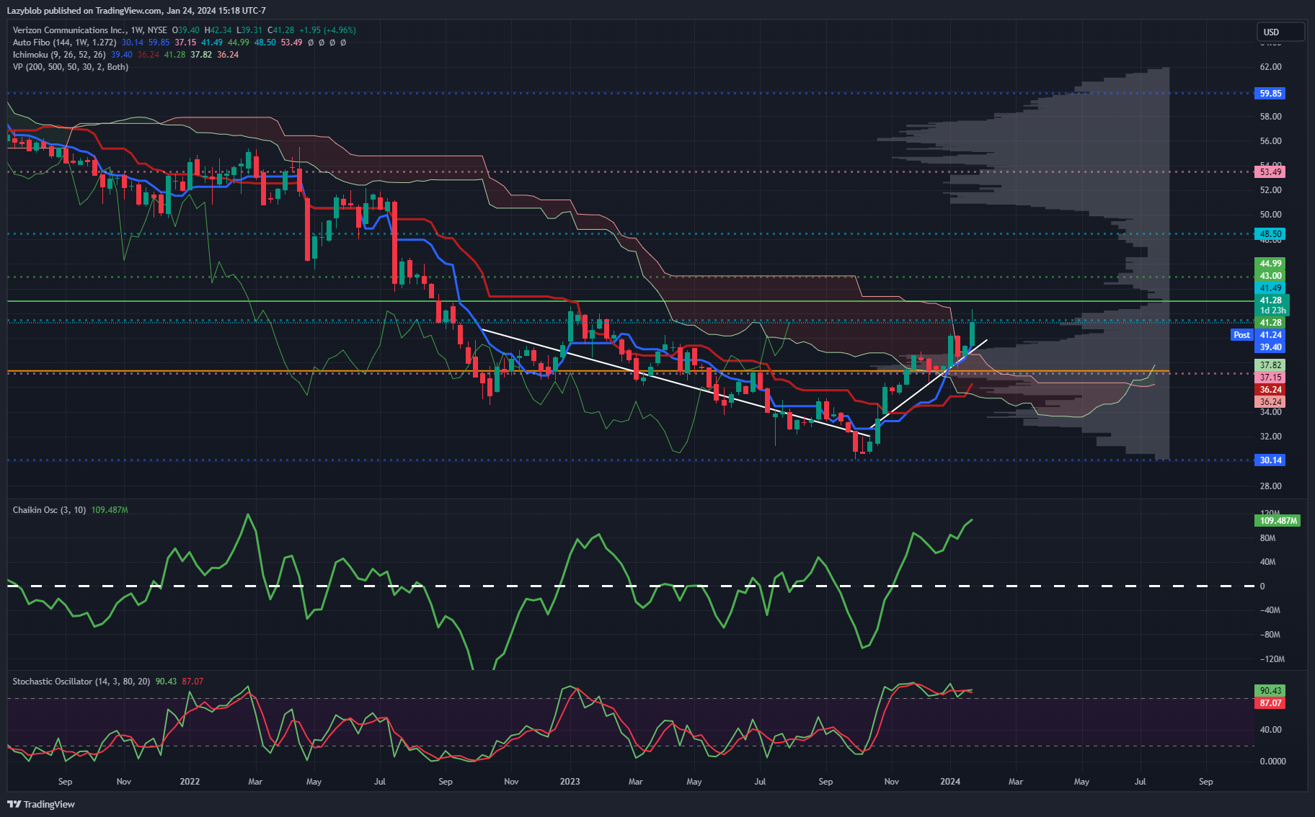Image resolution: width=1315 pixels, height=817 pixels.
Task: Click the 1d 23h countdown label
Action: click(1272, 311)
